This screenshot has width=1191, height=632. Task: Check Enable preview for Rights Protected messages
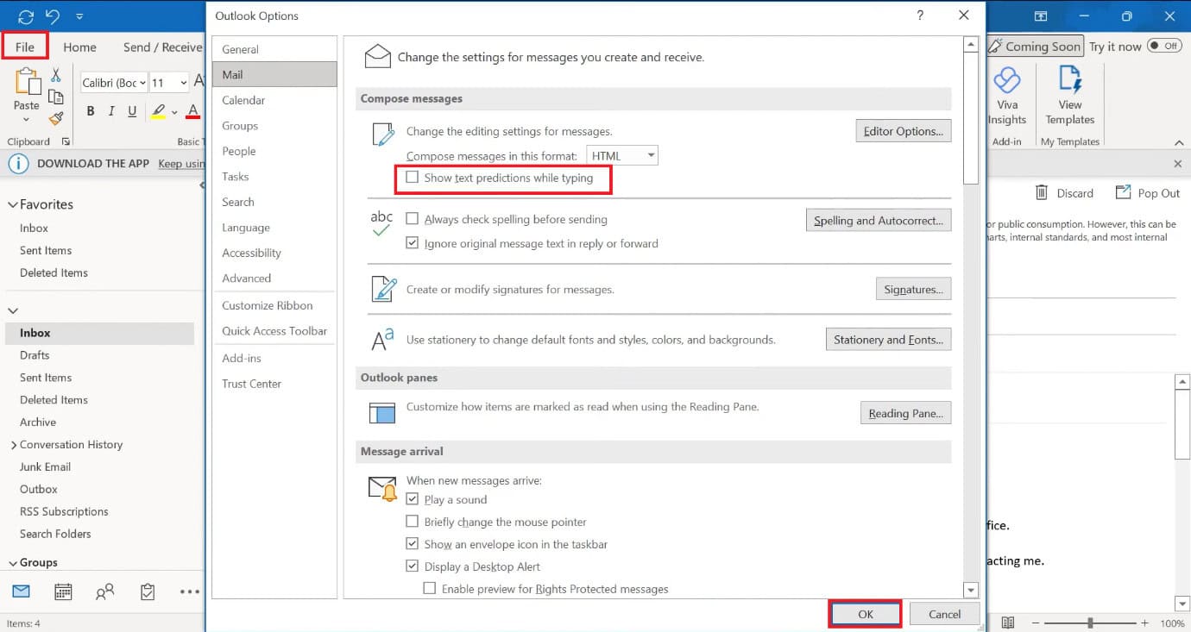(430, 589)
